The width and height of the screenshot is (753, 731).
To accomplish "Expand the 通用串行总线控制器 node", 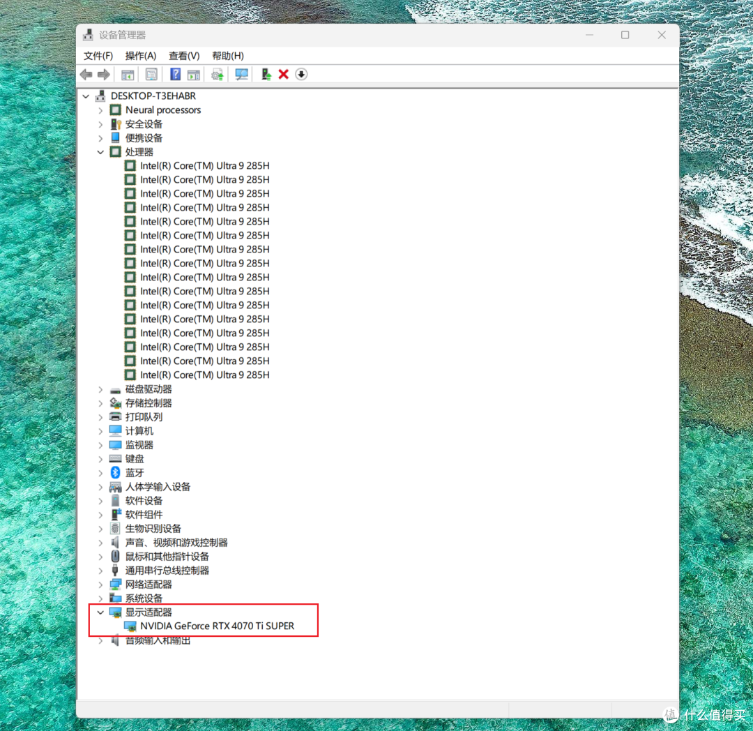I will pyautogui.click(x=100, y=571).
